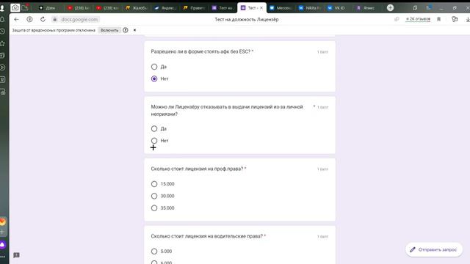Switch to the Мессенджер tab
The image size is (470, 264).
point(281,8)
